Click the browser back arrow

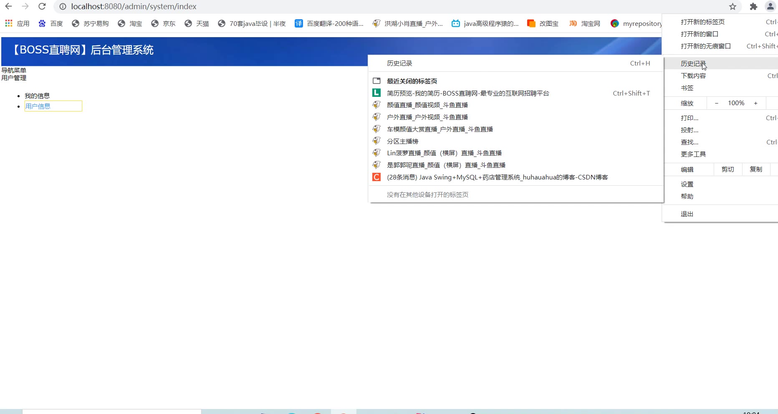8,6
